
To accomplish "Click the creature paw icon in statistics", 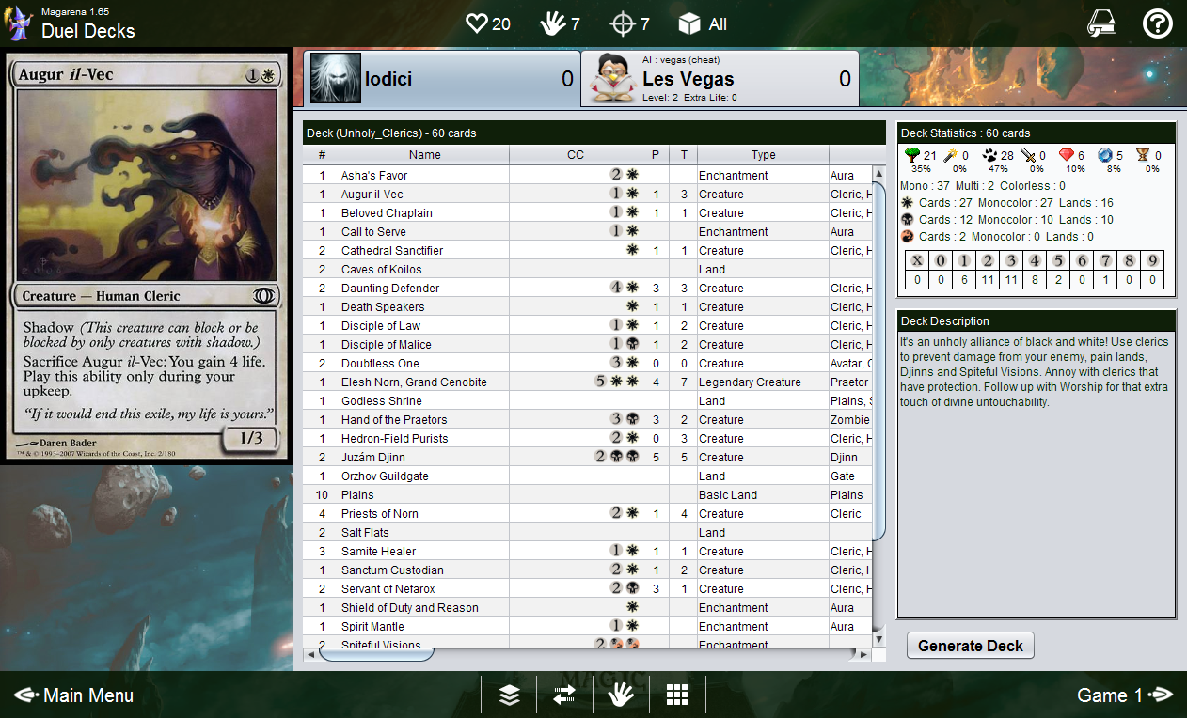I will coord(988,155).
